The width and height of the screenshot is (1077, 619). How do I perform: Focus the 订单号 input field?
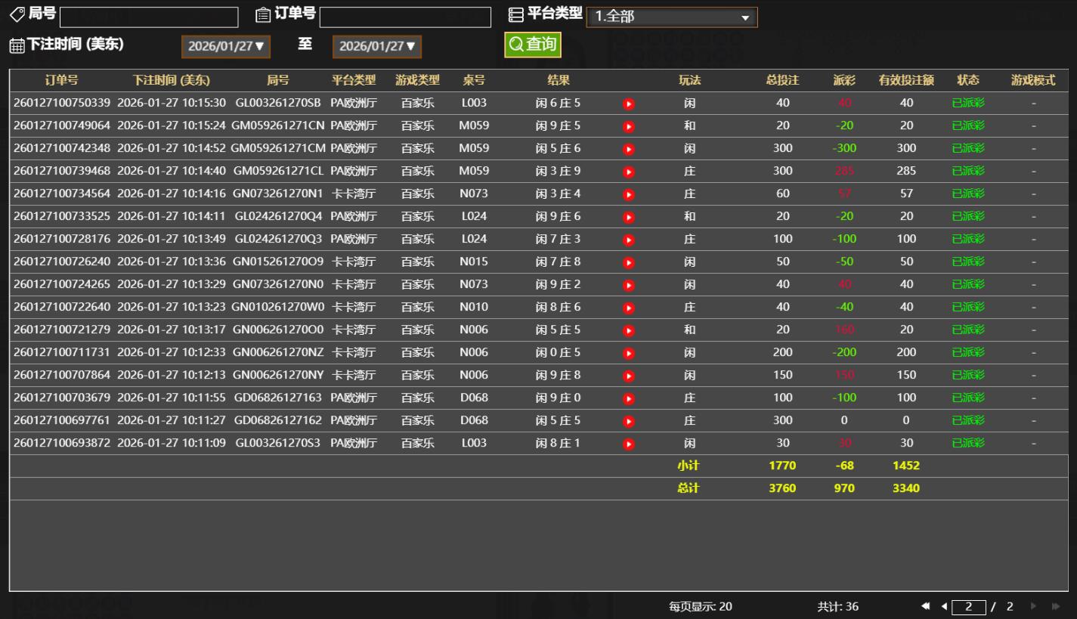pyautogui.click(x=405, y=17)
